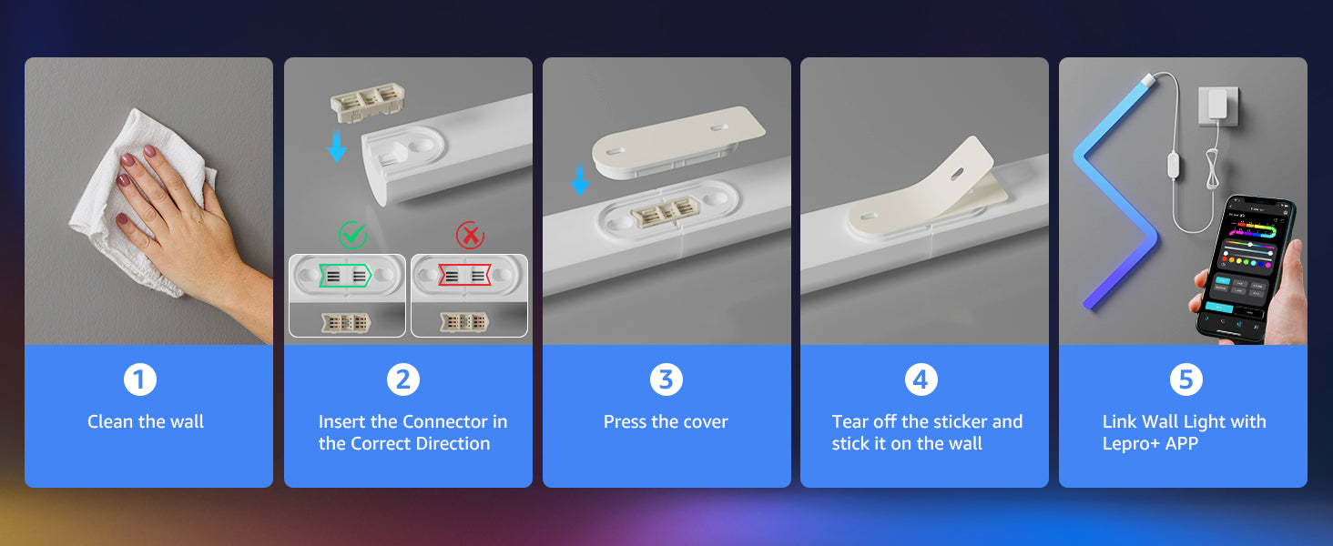Select the hand wiping wall photo

coord(148,201)
